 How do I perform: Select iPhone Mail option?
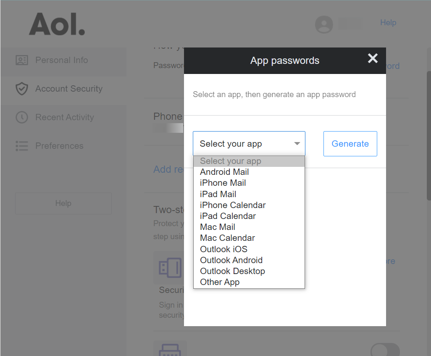(x=223, y=183)
